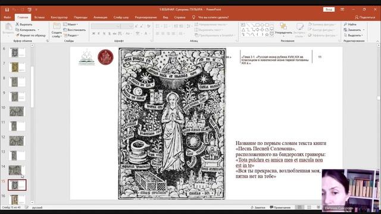
Task: Copy selection with the Копировать button
Action: [x=26, y=30]
